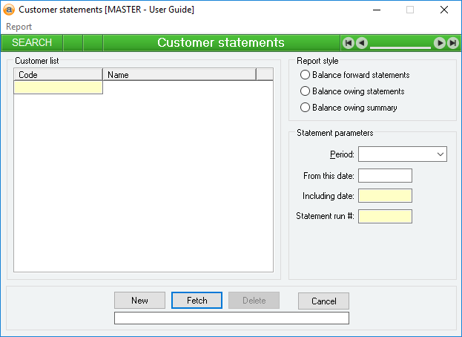Image resolution: width=462 pixels, height=337 pixels.
Task: Click the yellow customer Code cell
Action: point(59,88)
